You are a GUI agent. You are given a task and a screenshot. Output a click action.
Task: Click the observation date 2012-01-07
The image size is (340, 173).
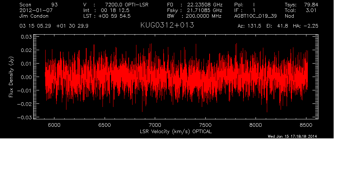pyautogui.click(x=36, y=10)
